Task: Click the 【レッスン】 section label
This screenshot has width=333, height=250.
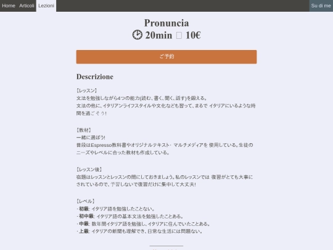Action: 87,91
